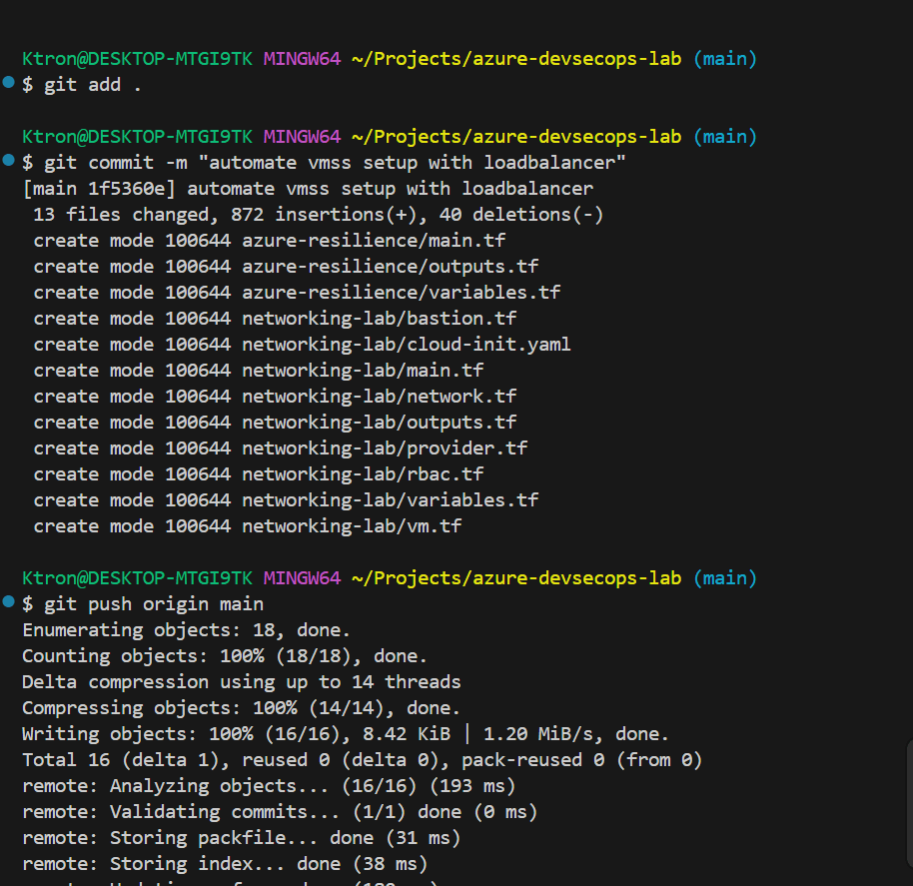The image size is (913, 886).
Task: Click the project path in the git push prompt
Action: tap(516, 578)
